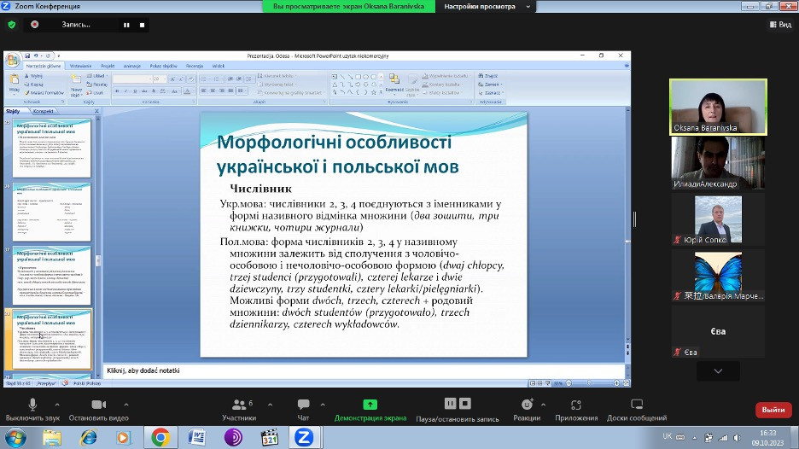This screenshot has height=449, width=799.
Task: Expand audio options arrow beside microphone
Action: click(57, 404)
